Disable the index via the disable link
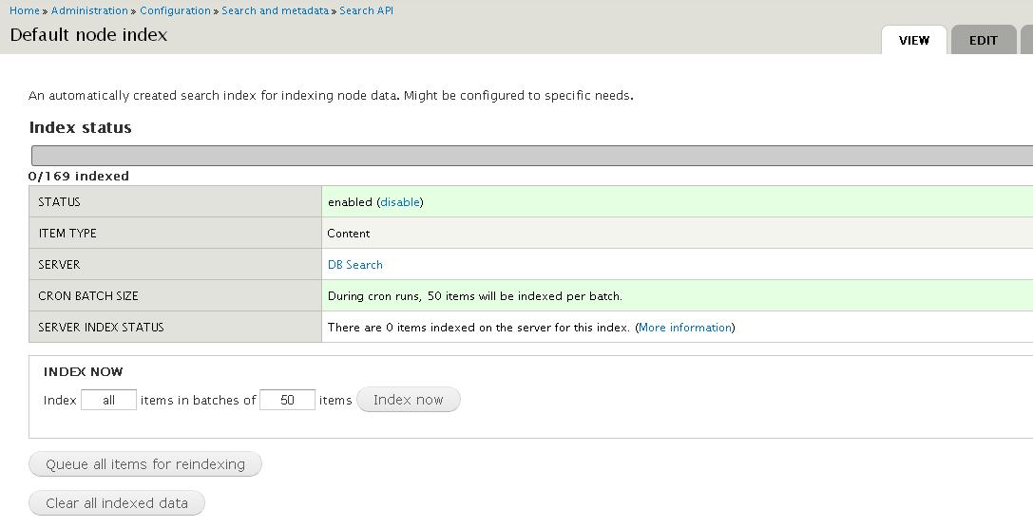Viewport: 1033px width, 527px height. (400, 202)
